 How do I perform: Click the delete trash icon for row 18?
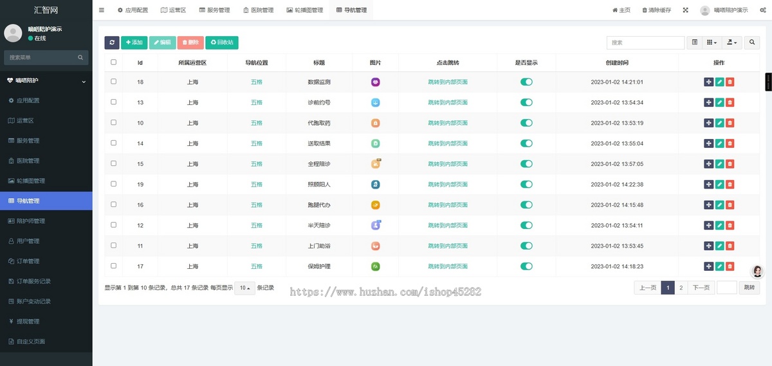coord(730,82)
